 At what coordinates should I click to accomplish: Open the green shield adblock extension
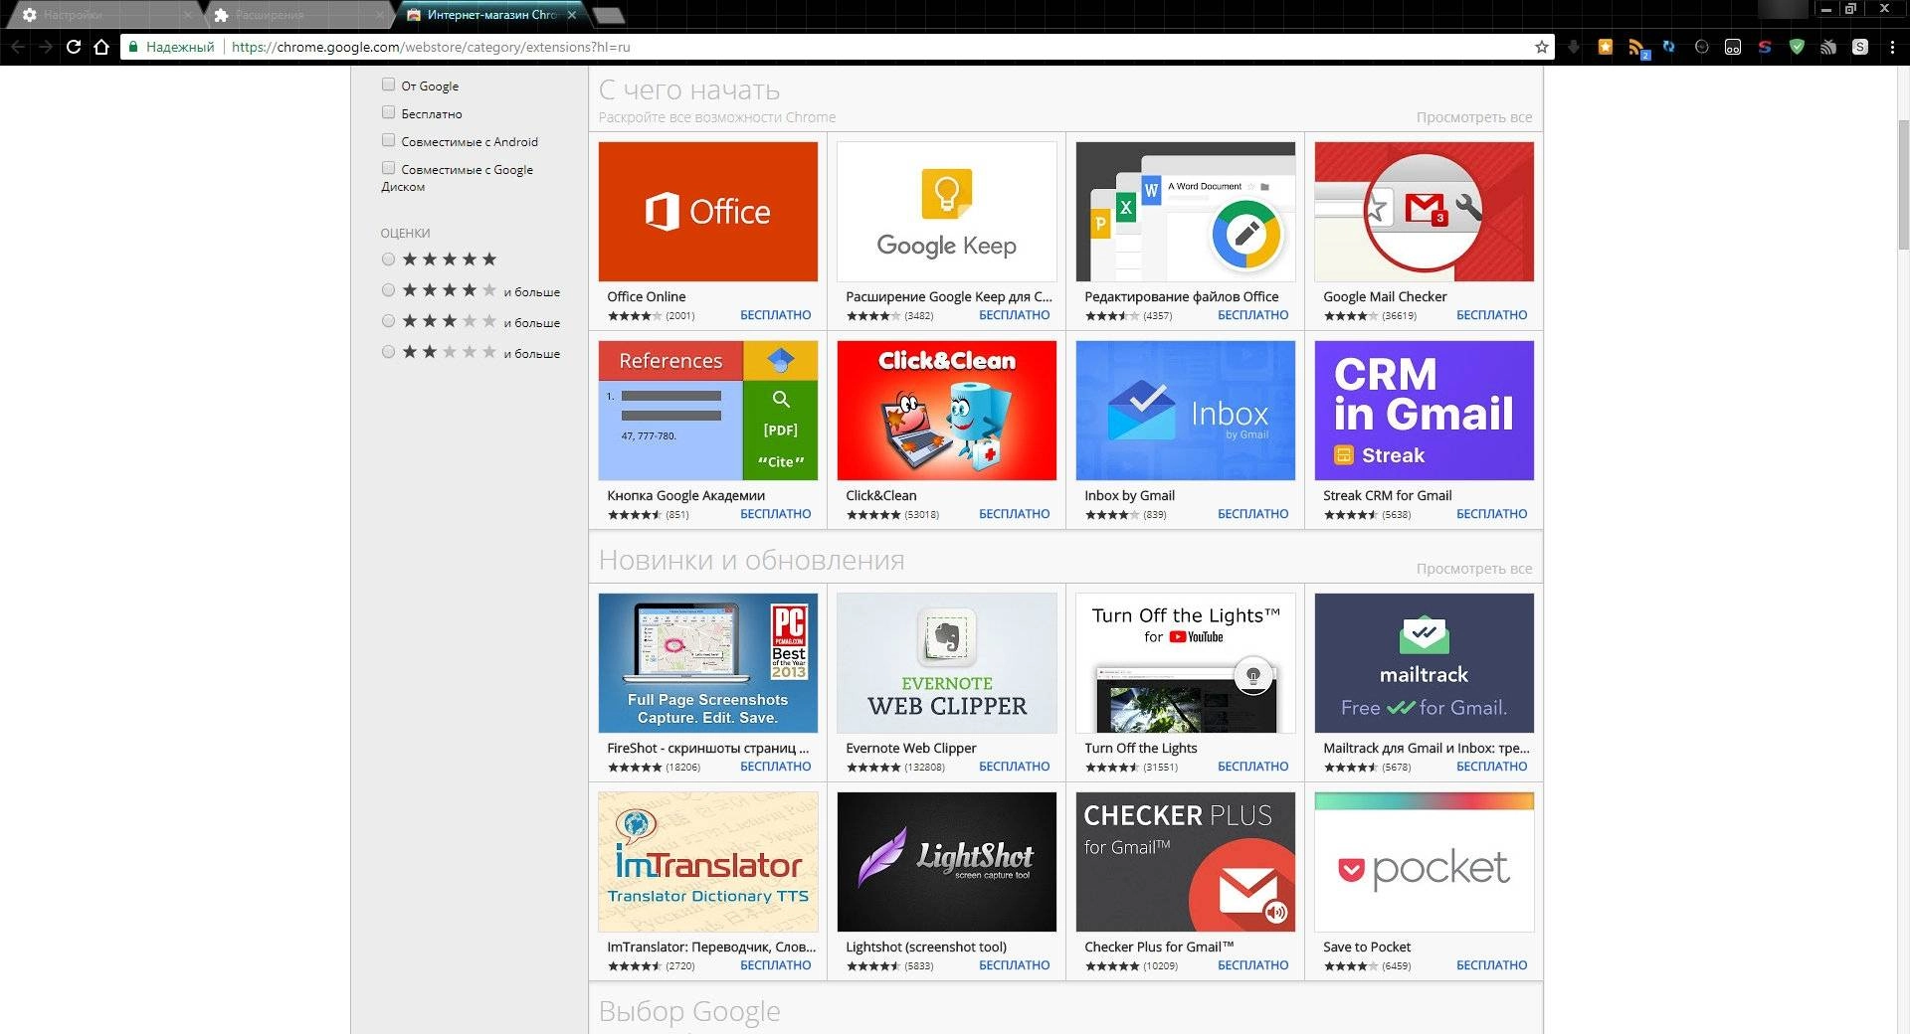tap(1797, 47)
